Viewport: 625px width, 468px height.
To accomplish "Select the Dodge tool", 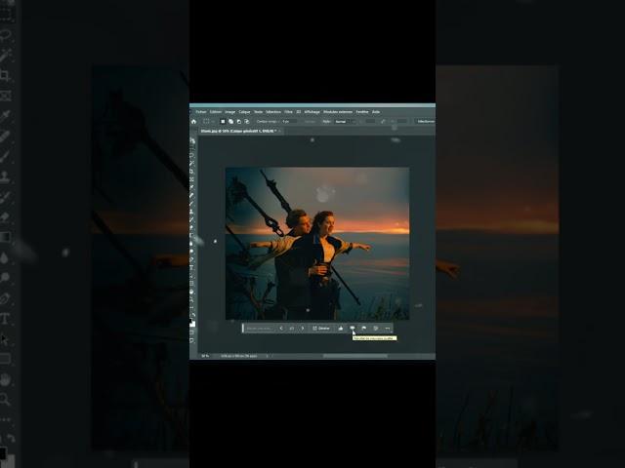I will (x=192, y=252).
